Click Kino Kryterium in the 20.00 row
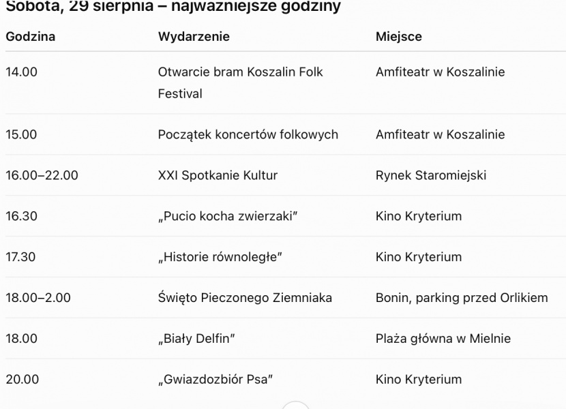Viewport: 566px width, 409px height. (419, 379)
